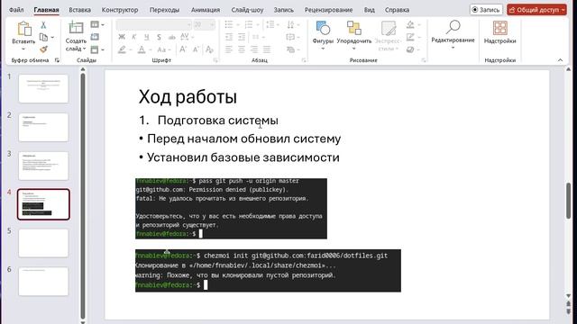Increase font size (A with up arrow)

click(x=183, y=49)
